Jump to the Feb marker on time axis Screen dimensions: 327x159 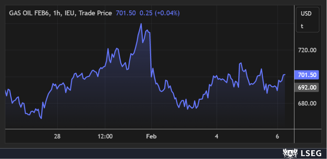[x=151, y=136]
